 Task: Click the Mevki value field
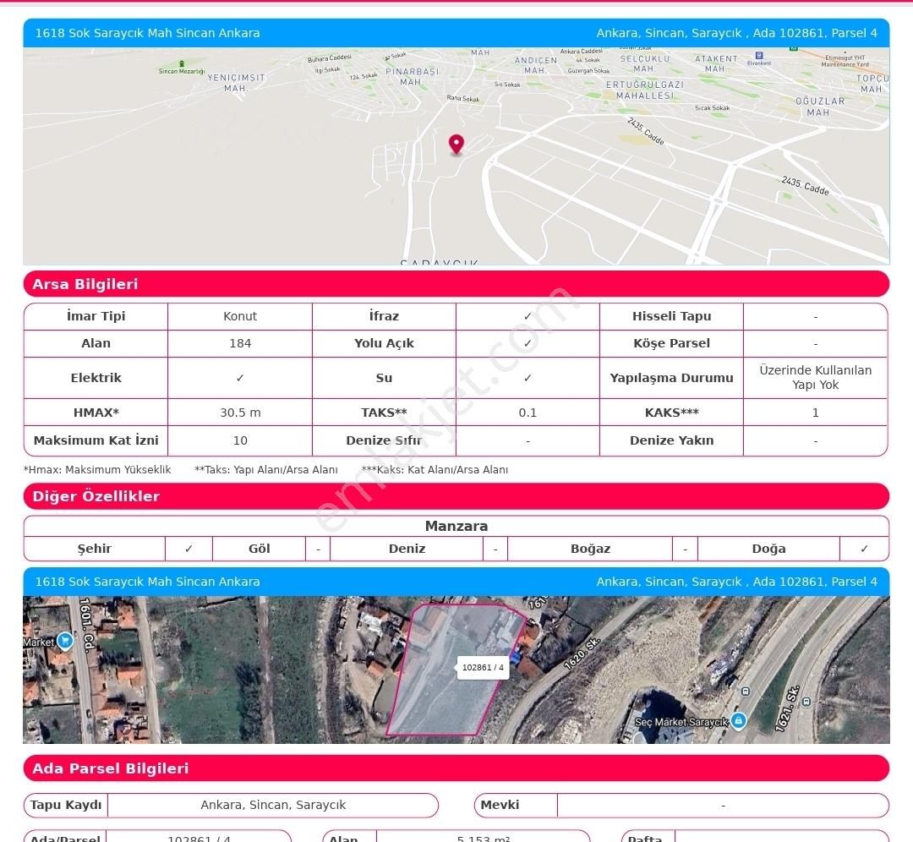(x=724, y=805)
